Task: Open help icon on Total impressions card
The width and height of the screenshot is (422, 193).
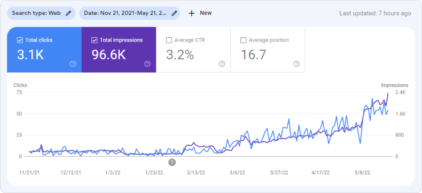Action: (147, 64)
